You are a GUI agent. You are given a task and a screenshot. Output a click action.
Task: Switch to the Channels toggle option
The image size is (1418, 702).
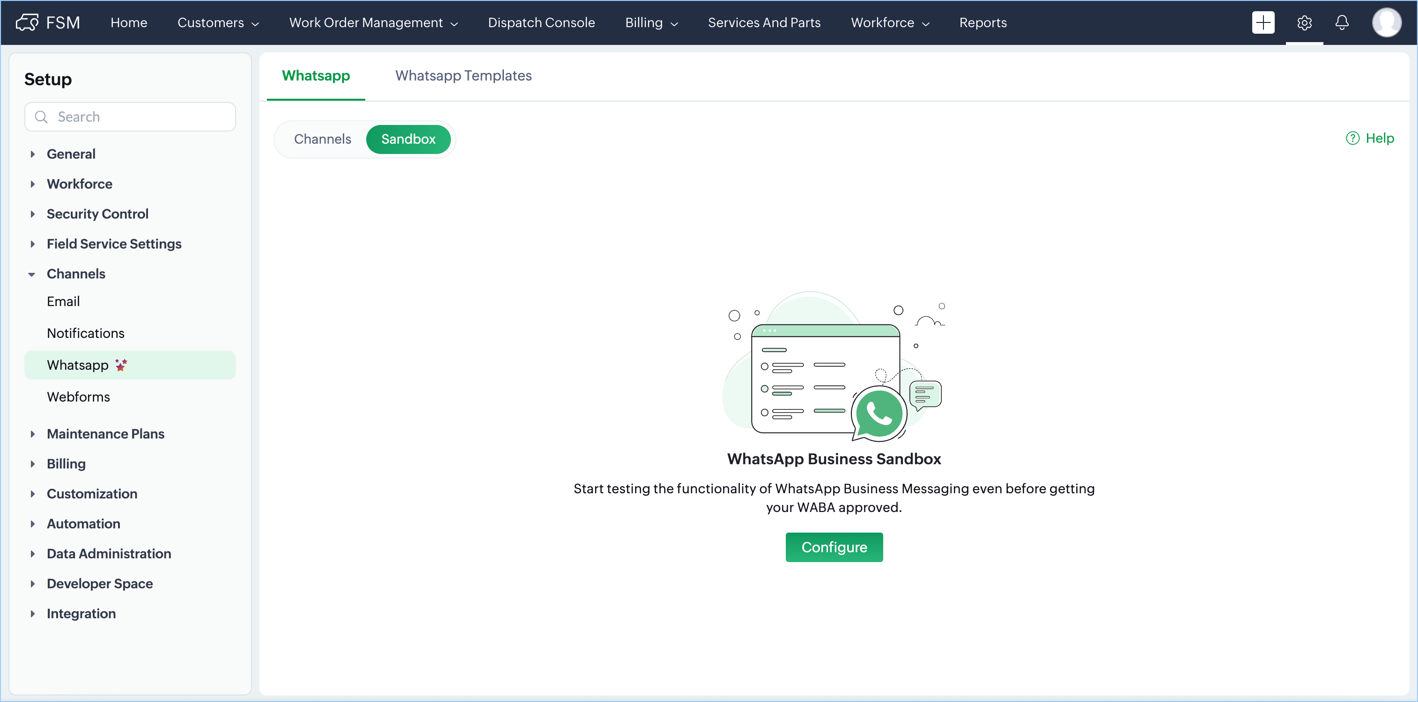tap(323, 139)
